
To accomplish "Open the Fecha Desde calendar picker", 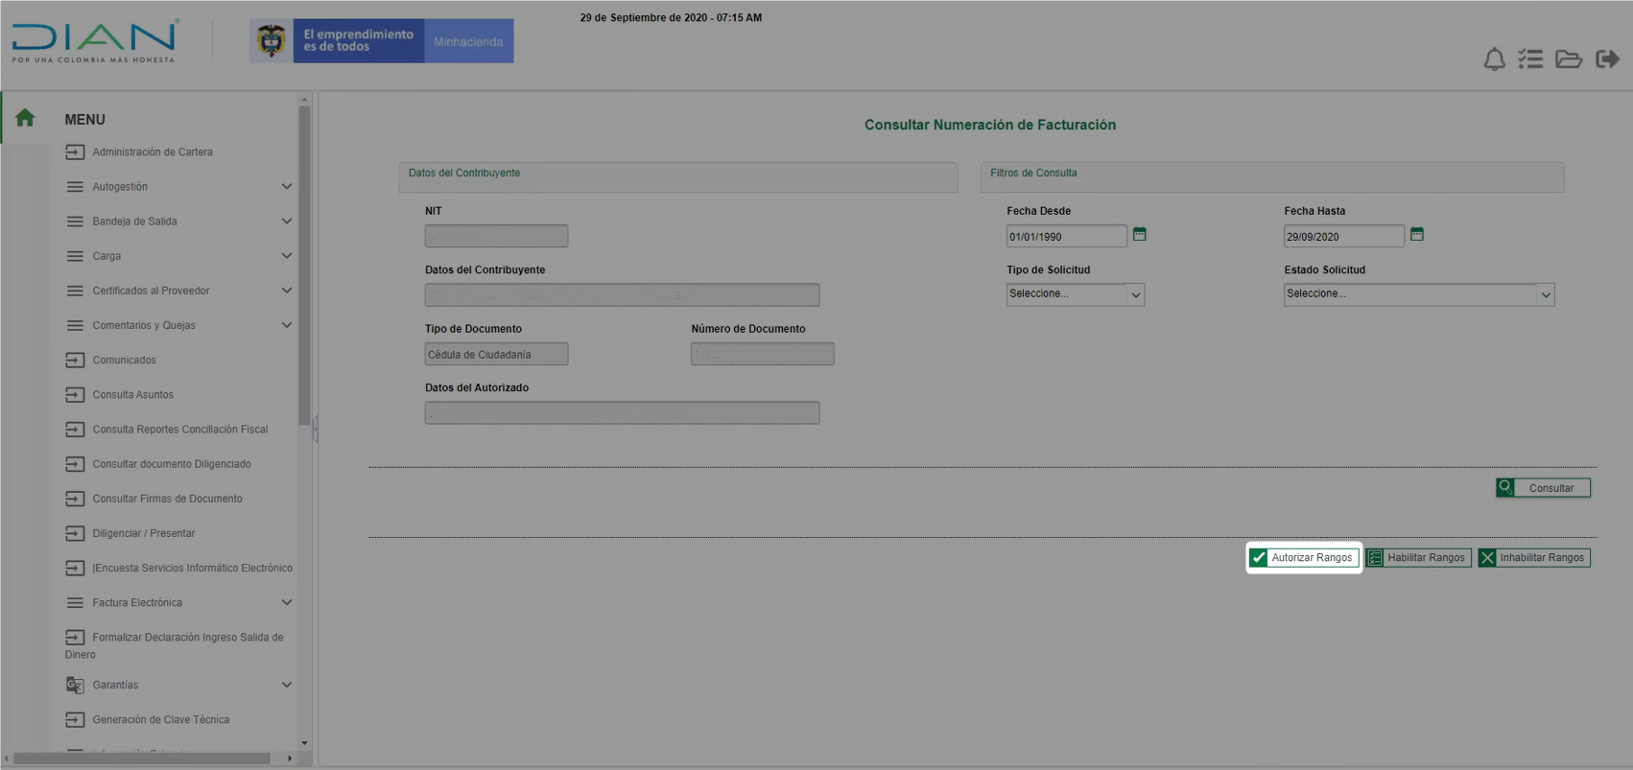I will [x=1140, y=235].
